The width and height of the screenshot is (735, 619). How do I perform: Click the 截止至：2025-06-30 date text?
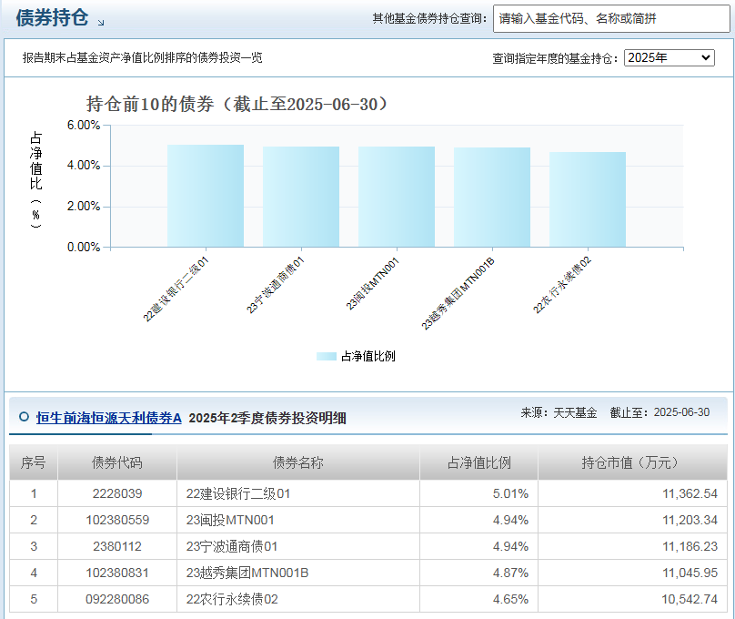point(659,412)
